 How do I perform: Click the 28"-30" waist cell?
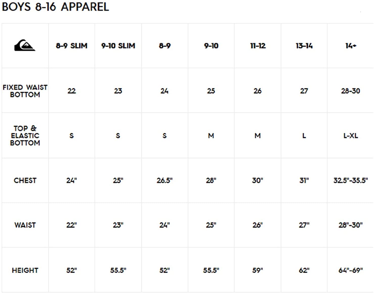(350, 225)
